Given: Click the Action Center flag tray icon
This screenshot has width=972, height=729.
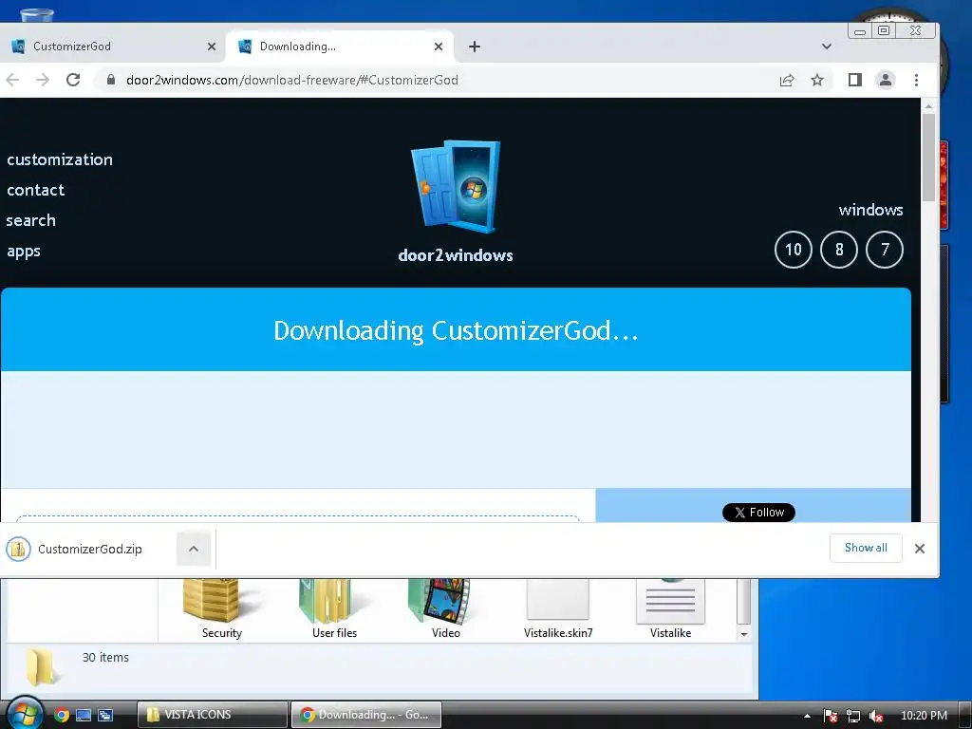Looking at the screenshot, I should click(830, 716).
